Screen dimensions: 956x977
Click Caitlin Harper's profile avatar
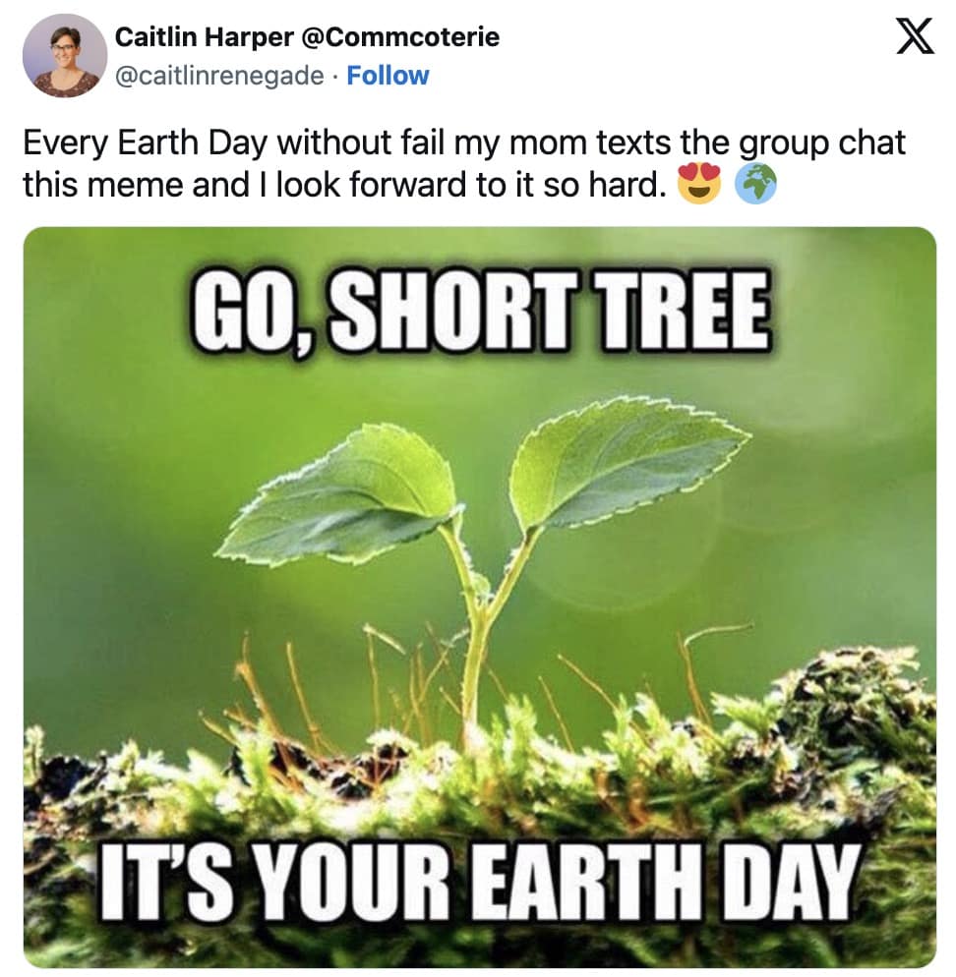[x=65, y=56]
